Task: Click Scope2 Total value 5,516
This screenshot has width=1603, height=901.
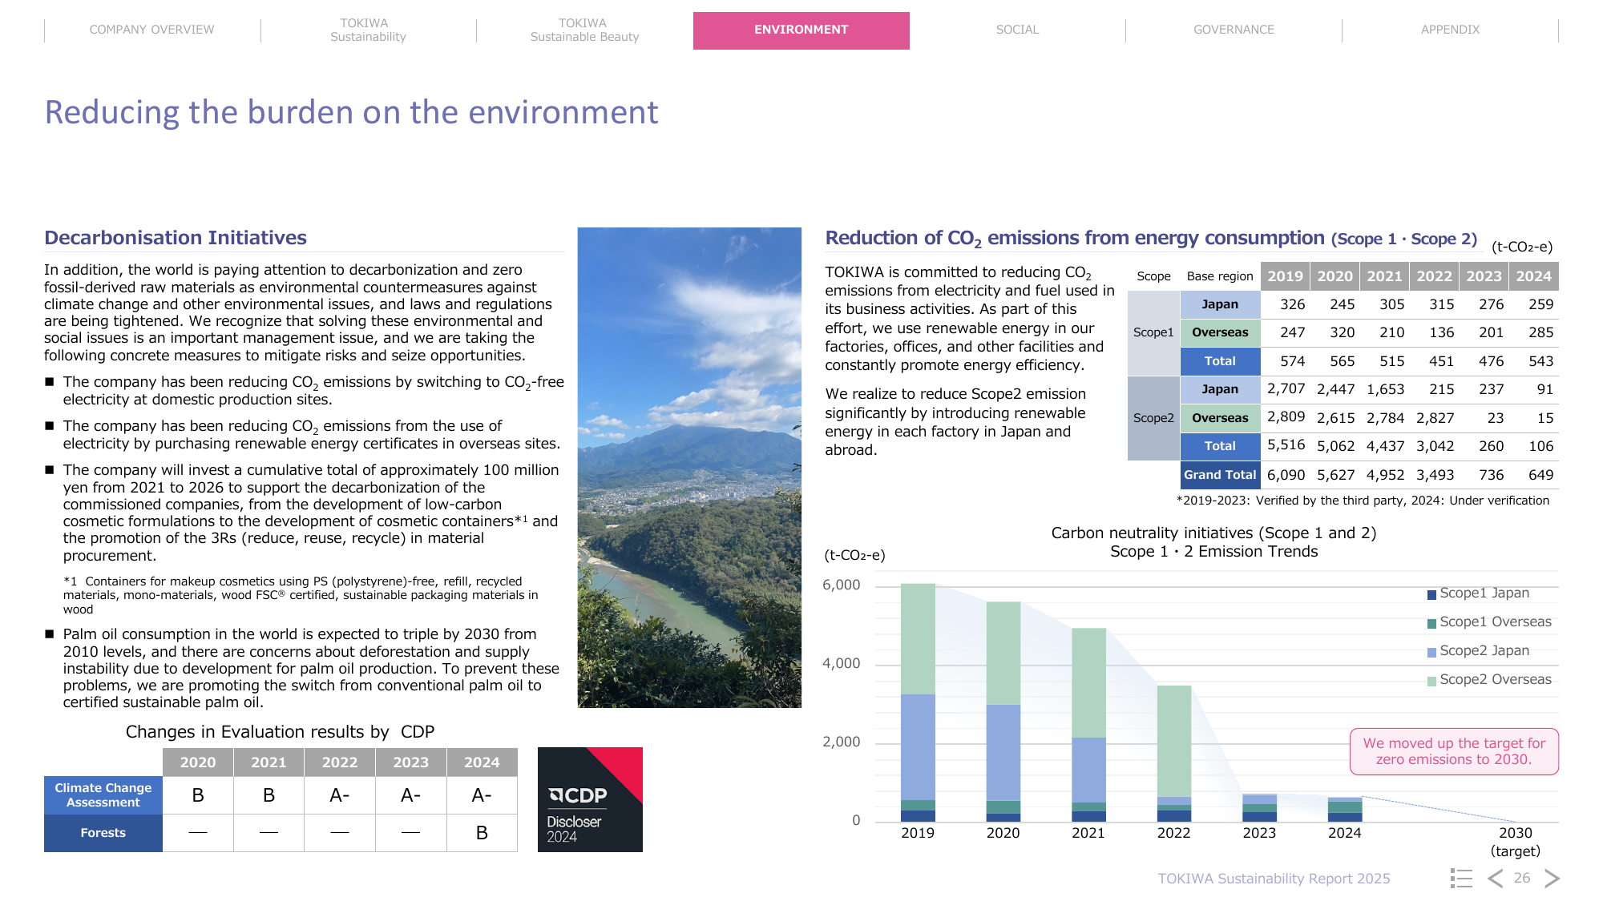Action: click(x=1286, y=445)
